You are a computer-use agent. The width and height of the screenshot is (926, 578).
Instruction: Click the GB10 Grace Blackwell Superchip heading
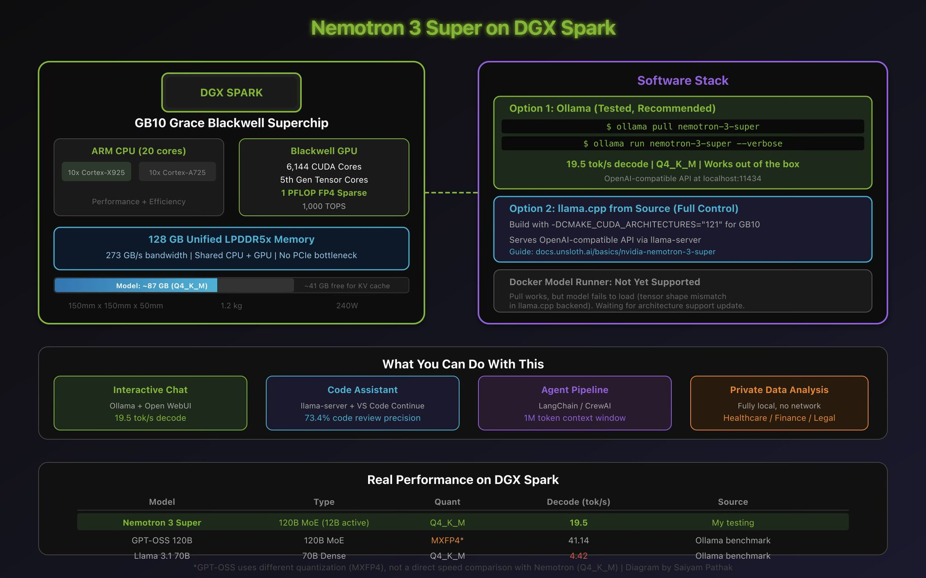click(x=231, y=123)
